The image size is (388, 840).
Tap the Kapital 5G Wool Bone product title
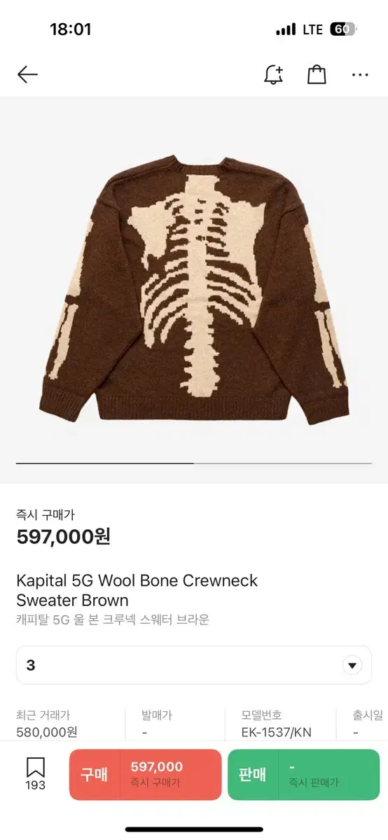[x=137, y=590]
